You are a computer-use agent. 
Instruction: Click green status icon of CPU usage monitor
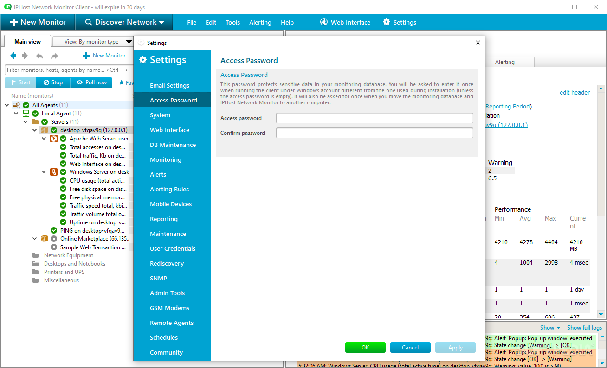[x=63, y=180]
